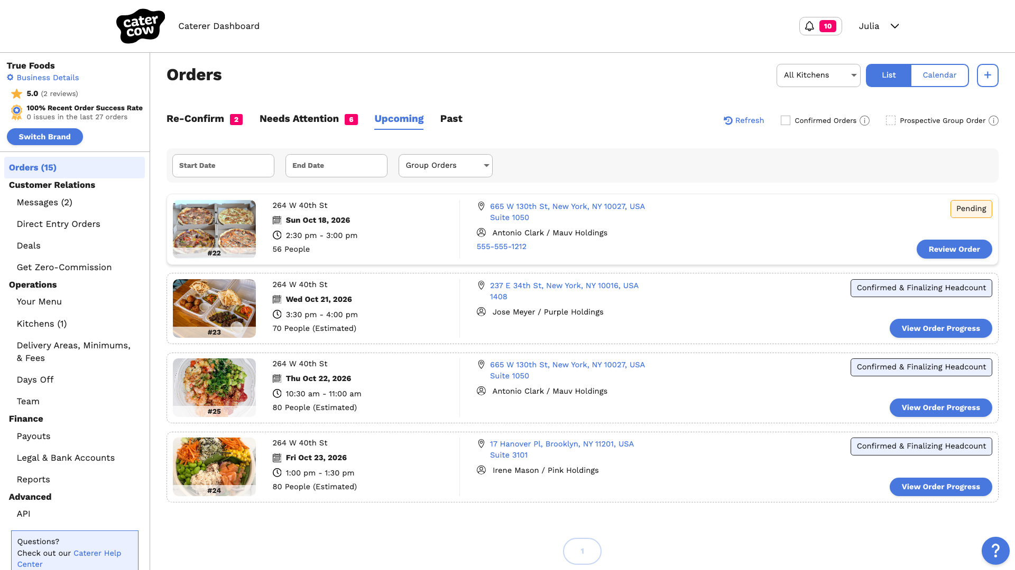Click clock icon beside 10:30 am - 11:00 am
Viewport: 1015px width, 570px height.
point(277,394)
